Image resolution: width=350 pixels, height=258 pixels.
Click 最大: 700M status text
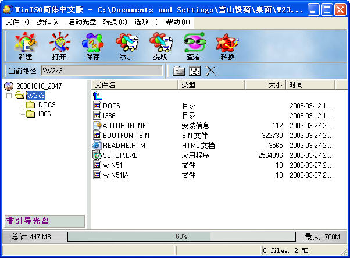click(x=322, y=236)
